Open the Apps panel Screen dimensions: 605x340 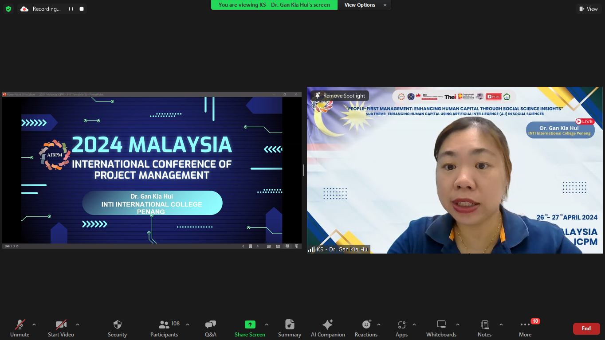click(x=402, y=328)
